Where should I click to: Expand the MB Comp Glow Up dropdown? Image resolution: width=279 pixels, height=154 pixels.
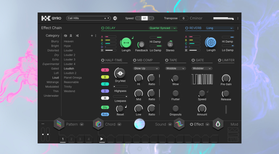(146, 68)
